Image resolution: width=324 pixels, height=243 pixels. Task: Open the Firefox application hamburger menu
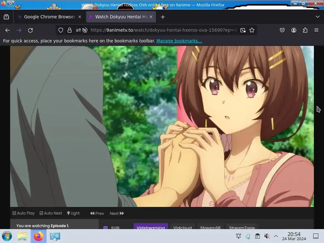pos(316,30)
